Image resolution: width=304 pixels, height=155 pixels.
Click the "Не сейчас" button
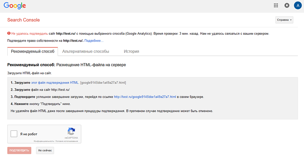pos(45,150)
